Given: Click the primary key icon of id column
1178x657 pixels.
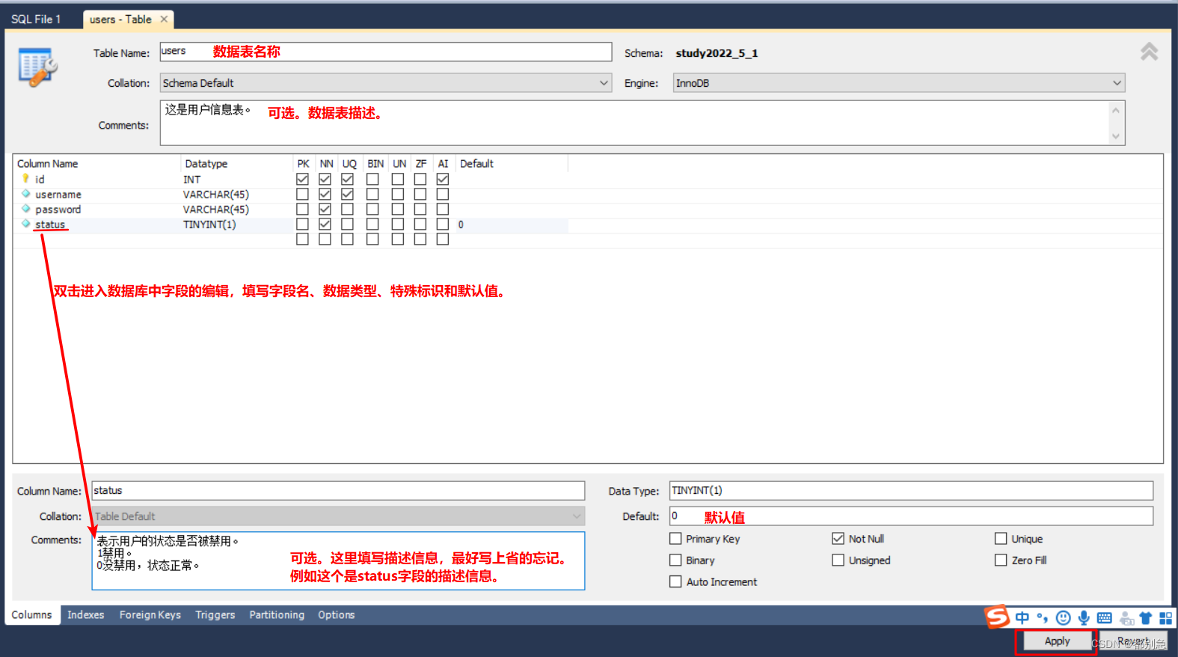Looking at the screenshot, I should [25, 179].
